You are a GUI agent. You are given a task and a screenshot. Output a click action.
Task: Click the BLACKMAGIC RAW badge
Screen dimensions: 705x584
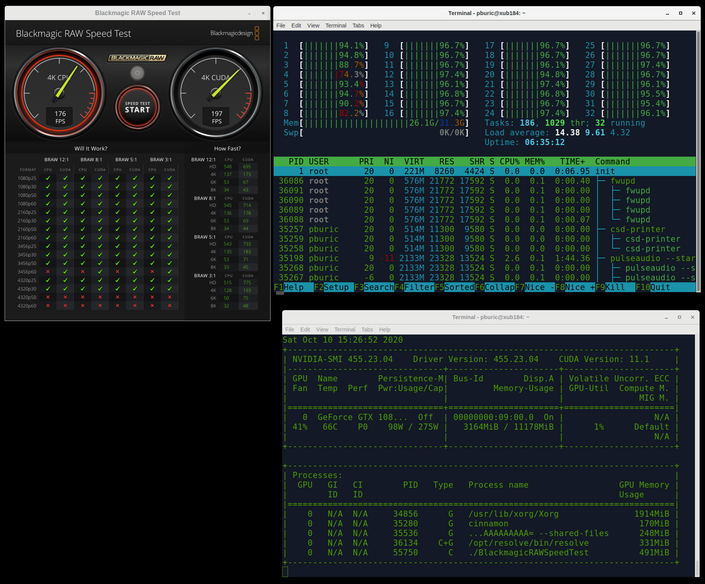point(137,58)
